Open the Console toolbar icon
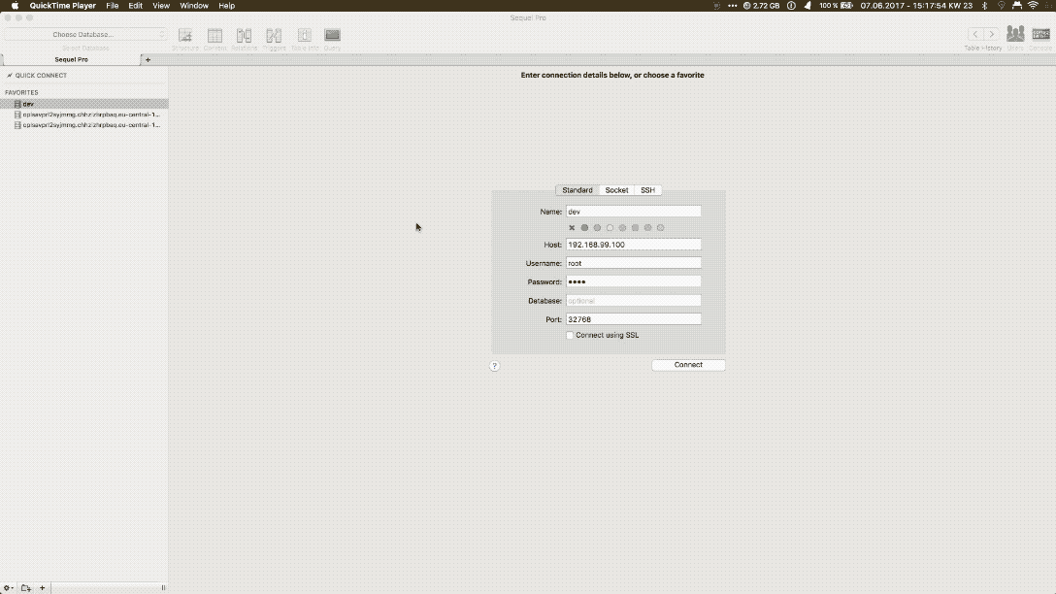 pyautogui.click(x=1040, y=34)
